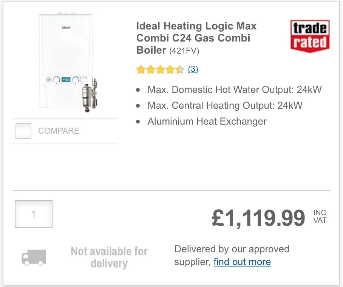This screenshot has width=343, height=287.
Task: Click the Ideal logo on the boiler
Action: [x=66, y=28]
